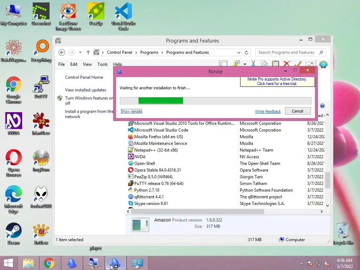The width and height of the screenshot is (360, 270).
Task: Open Visual Studio Code desktop shortcut
Action: coord(123,16)
